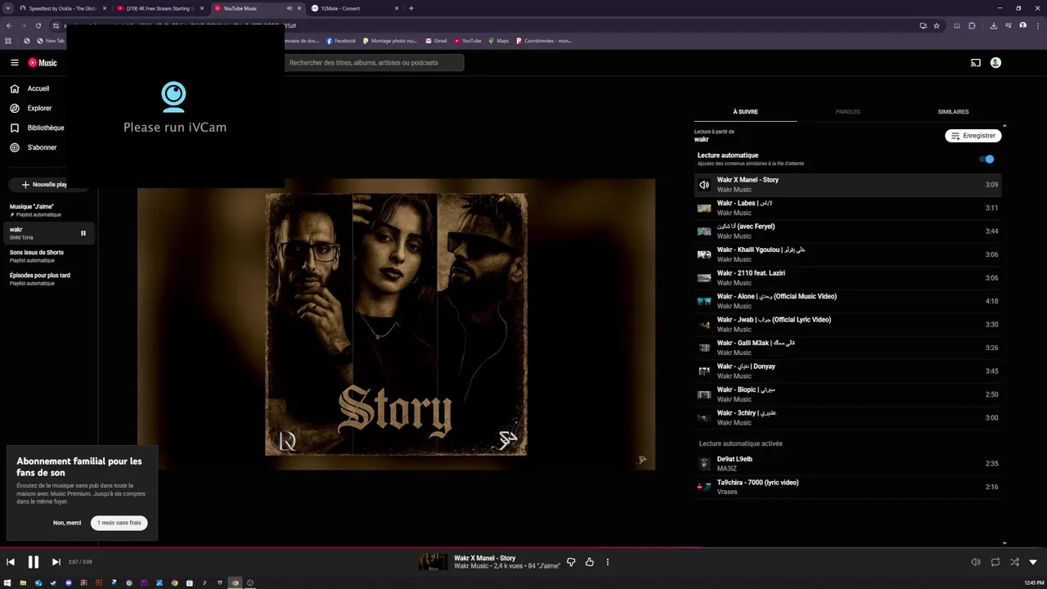
Task: Play Wakr - 3chiry from queue
Action: click(847, 418)
